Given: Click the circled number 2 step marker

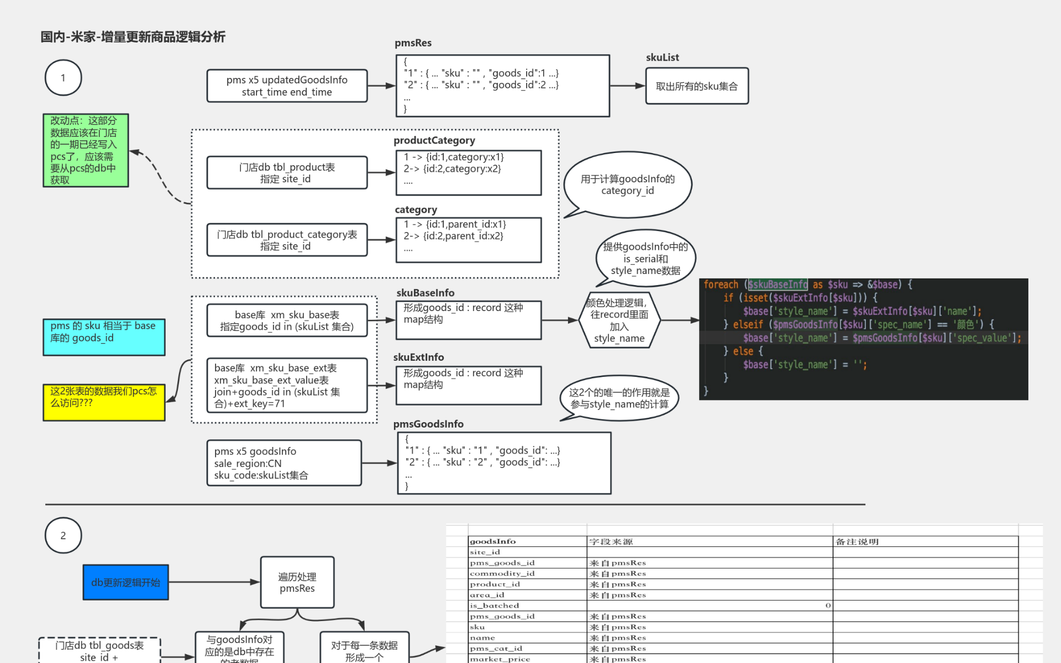Looking at the screenshot, I should (63, 535).
